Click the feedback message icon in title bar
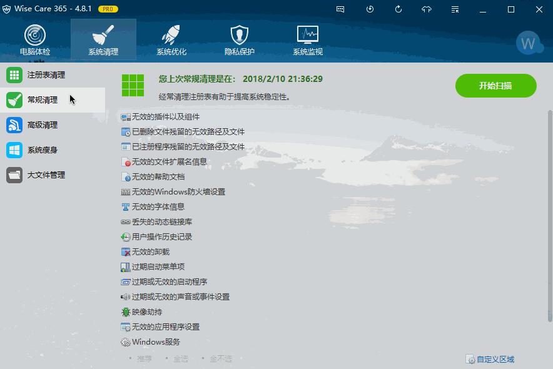The height and width of the screenshot is (369, 553). point(340,9)
